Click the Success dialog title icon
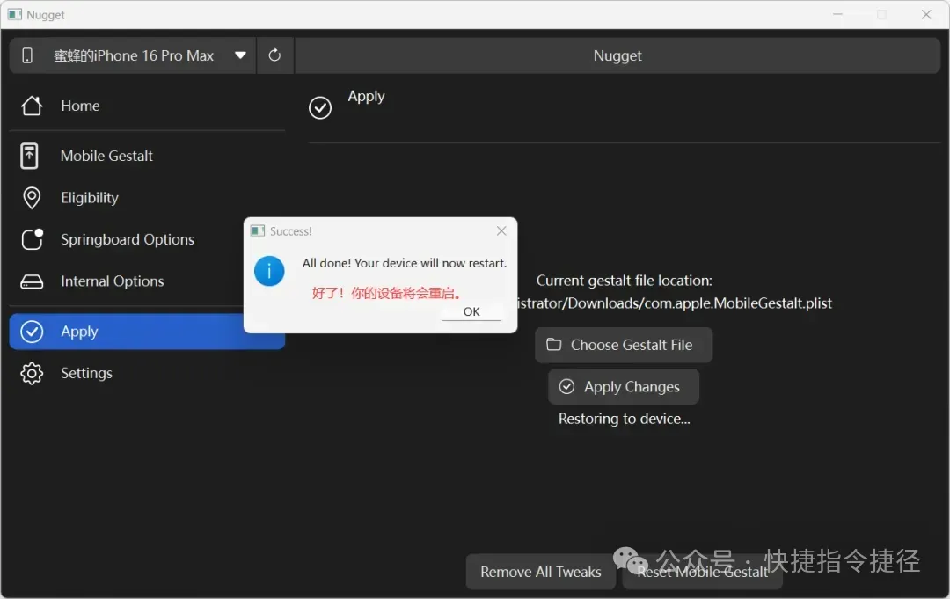Screen dimensions: 950x599 click(x=258, y=230)
